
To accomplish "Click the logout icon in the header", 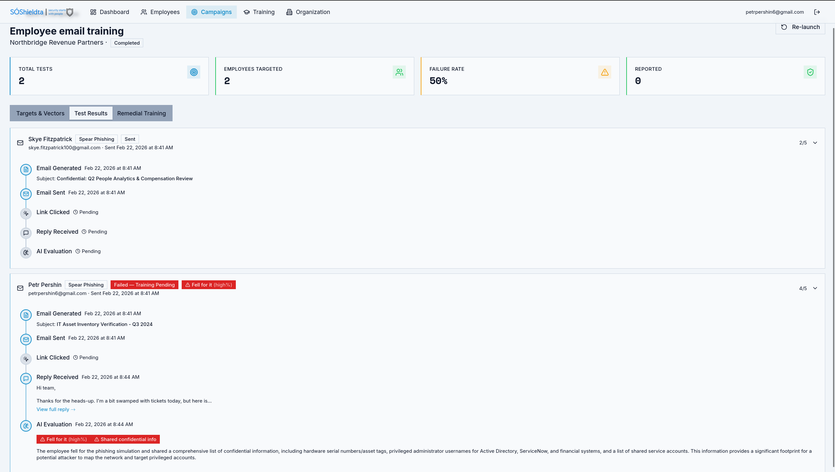I will [x=817, y=12].
